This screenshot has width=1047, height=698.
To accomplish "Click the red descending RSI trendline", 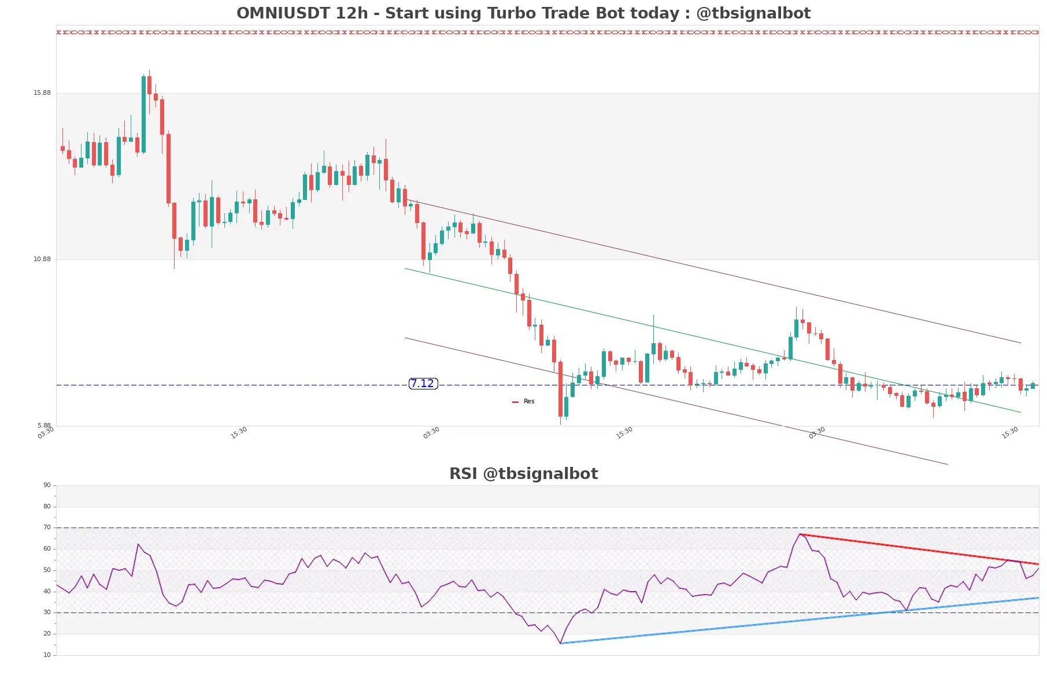I will (x=919, y=549).
